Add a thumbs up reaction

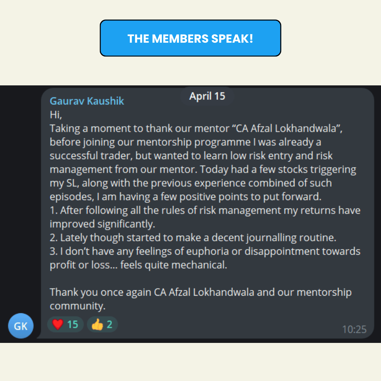pyautogui.click(x=102, y=325)
